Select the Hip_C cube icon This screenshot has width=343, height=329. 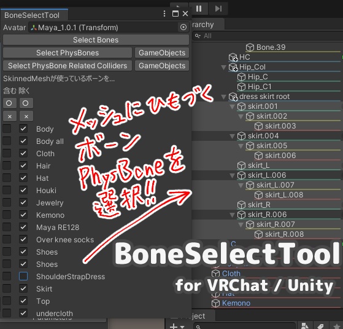pos(241,77)
